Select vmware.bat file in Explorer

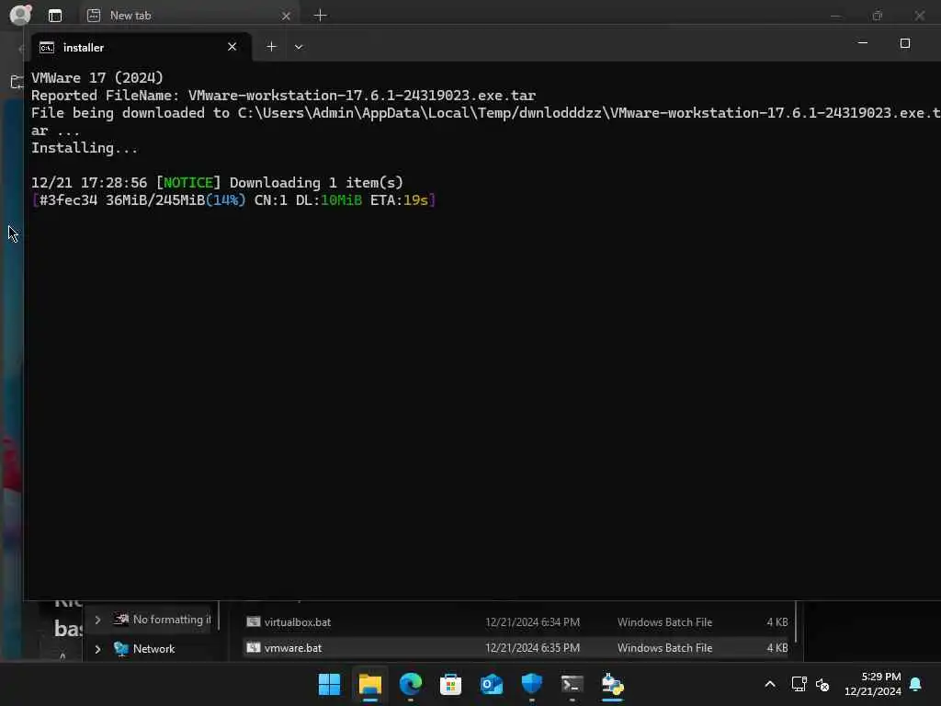tap(516, 648)
